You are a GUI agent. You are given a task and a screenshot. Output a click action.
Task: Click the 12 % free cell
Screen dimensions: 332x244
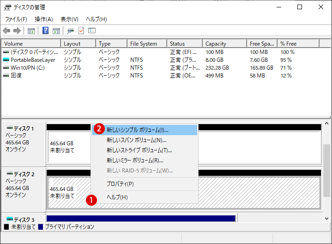coord(286,76)
